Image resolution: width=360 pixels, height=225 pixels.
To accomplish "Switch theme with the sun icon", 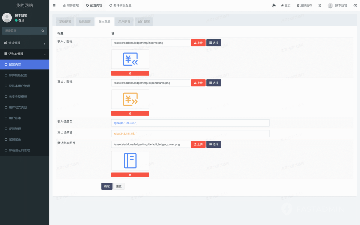I will coord(274,5).
